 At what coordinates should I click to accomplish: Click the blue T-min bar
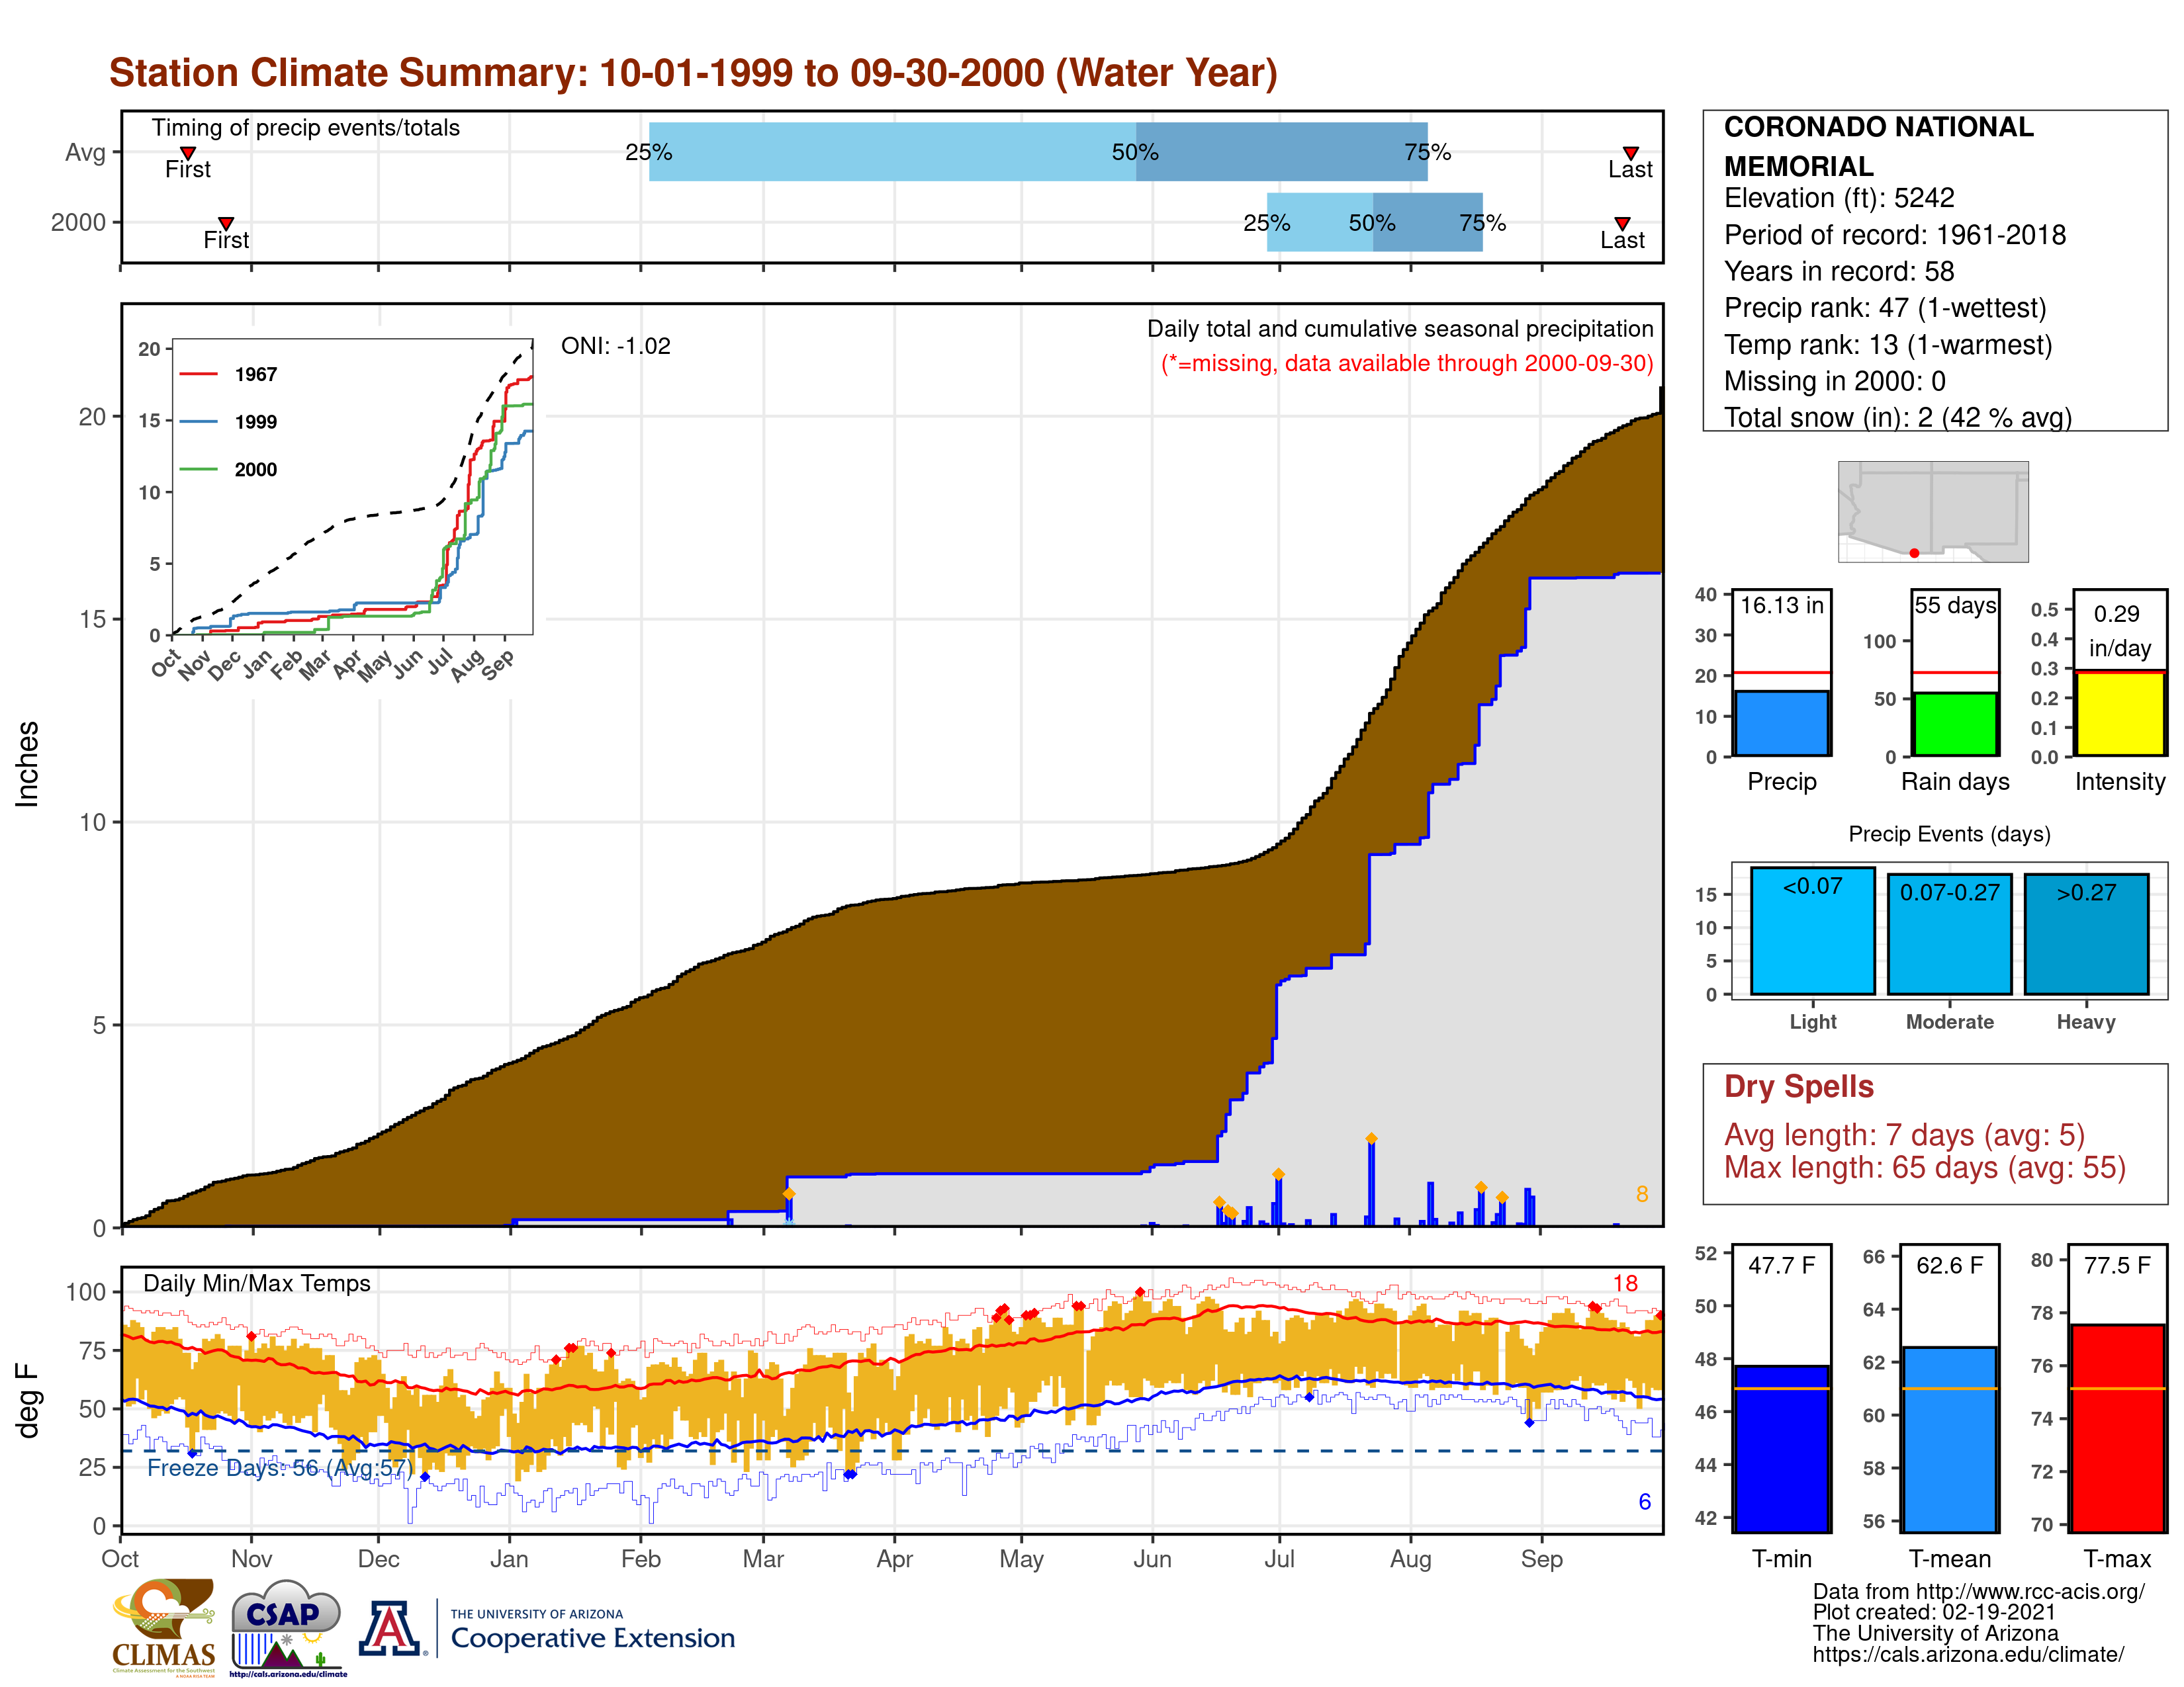(1781, 1448)
